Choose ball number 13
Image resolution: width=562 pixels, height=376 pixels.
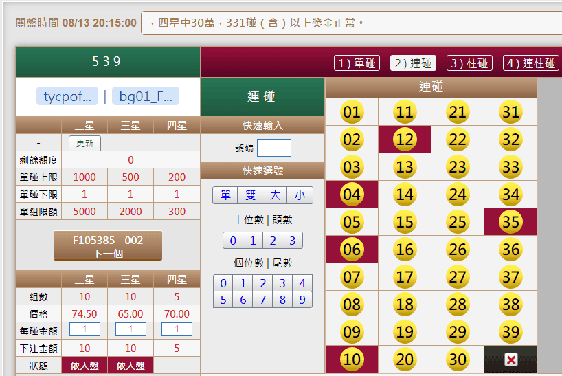point(405,167)
